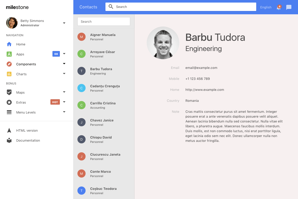Select contact name Chiopu David
This screenshot has width=298, height=199.
tap(101, 137)
